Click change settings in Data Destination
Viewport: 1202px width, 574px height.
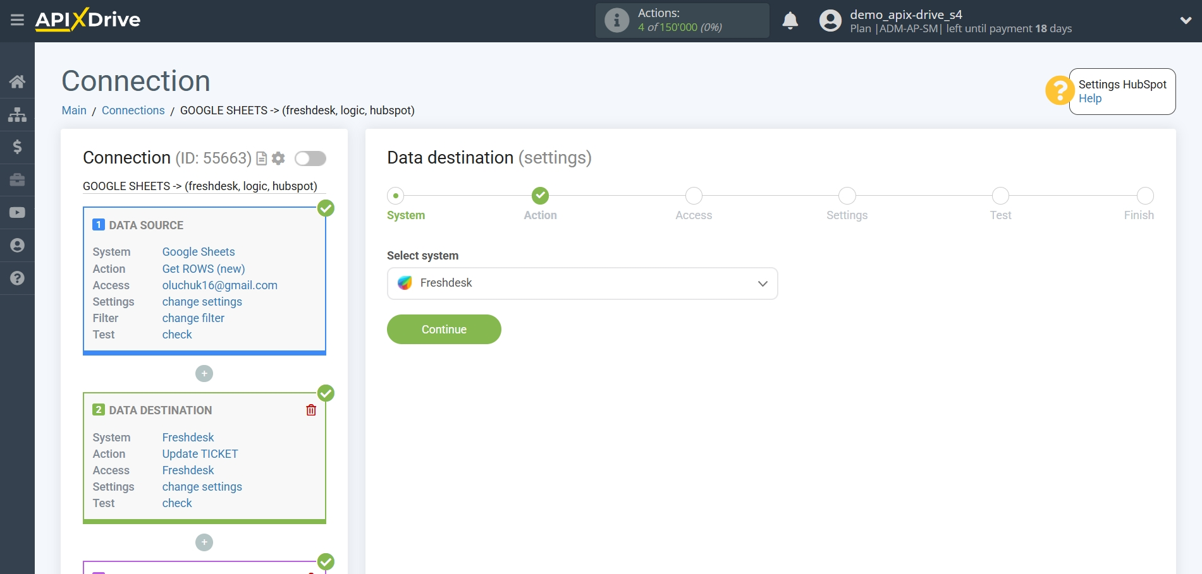pyautogui.click(x=202, y=487)
